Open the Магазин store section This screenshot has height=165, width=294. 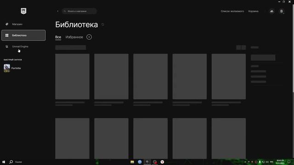[23, 24]
